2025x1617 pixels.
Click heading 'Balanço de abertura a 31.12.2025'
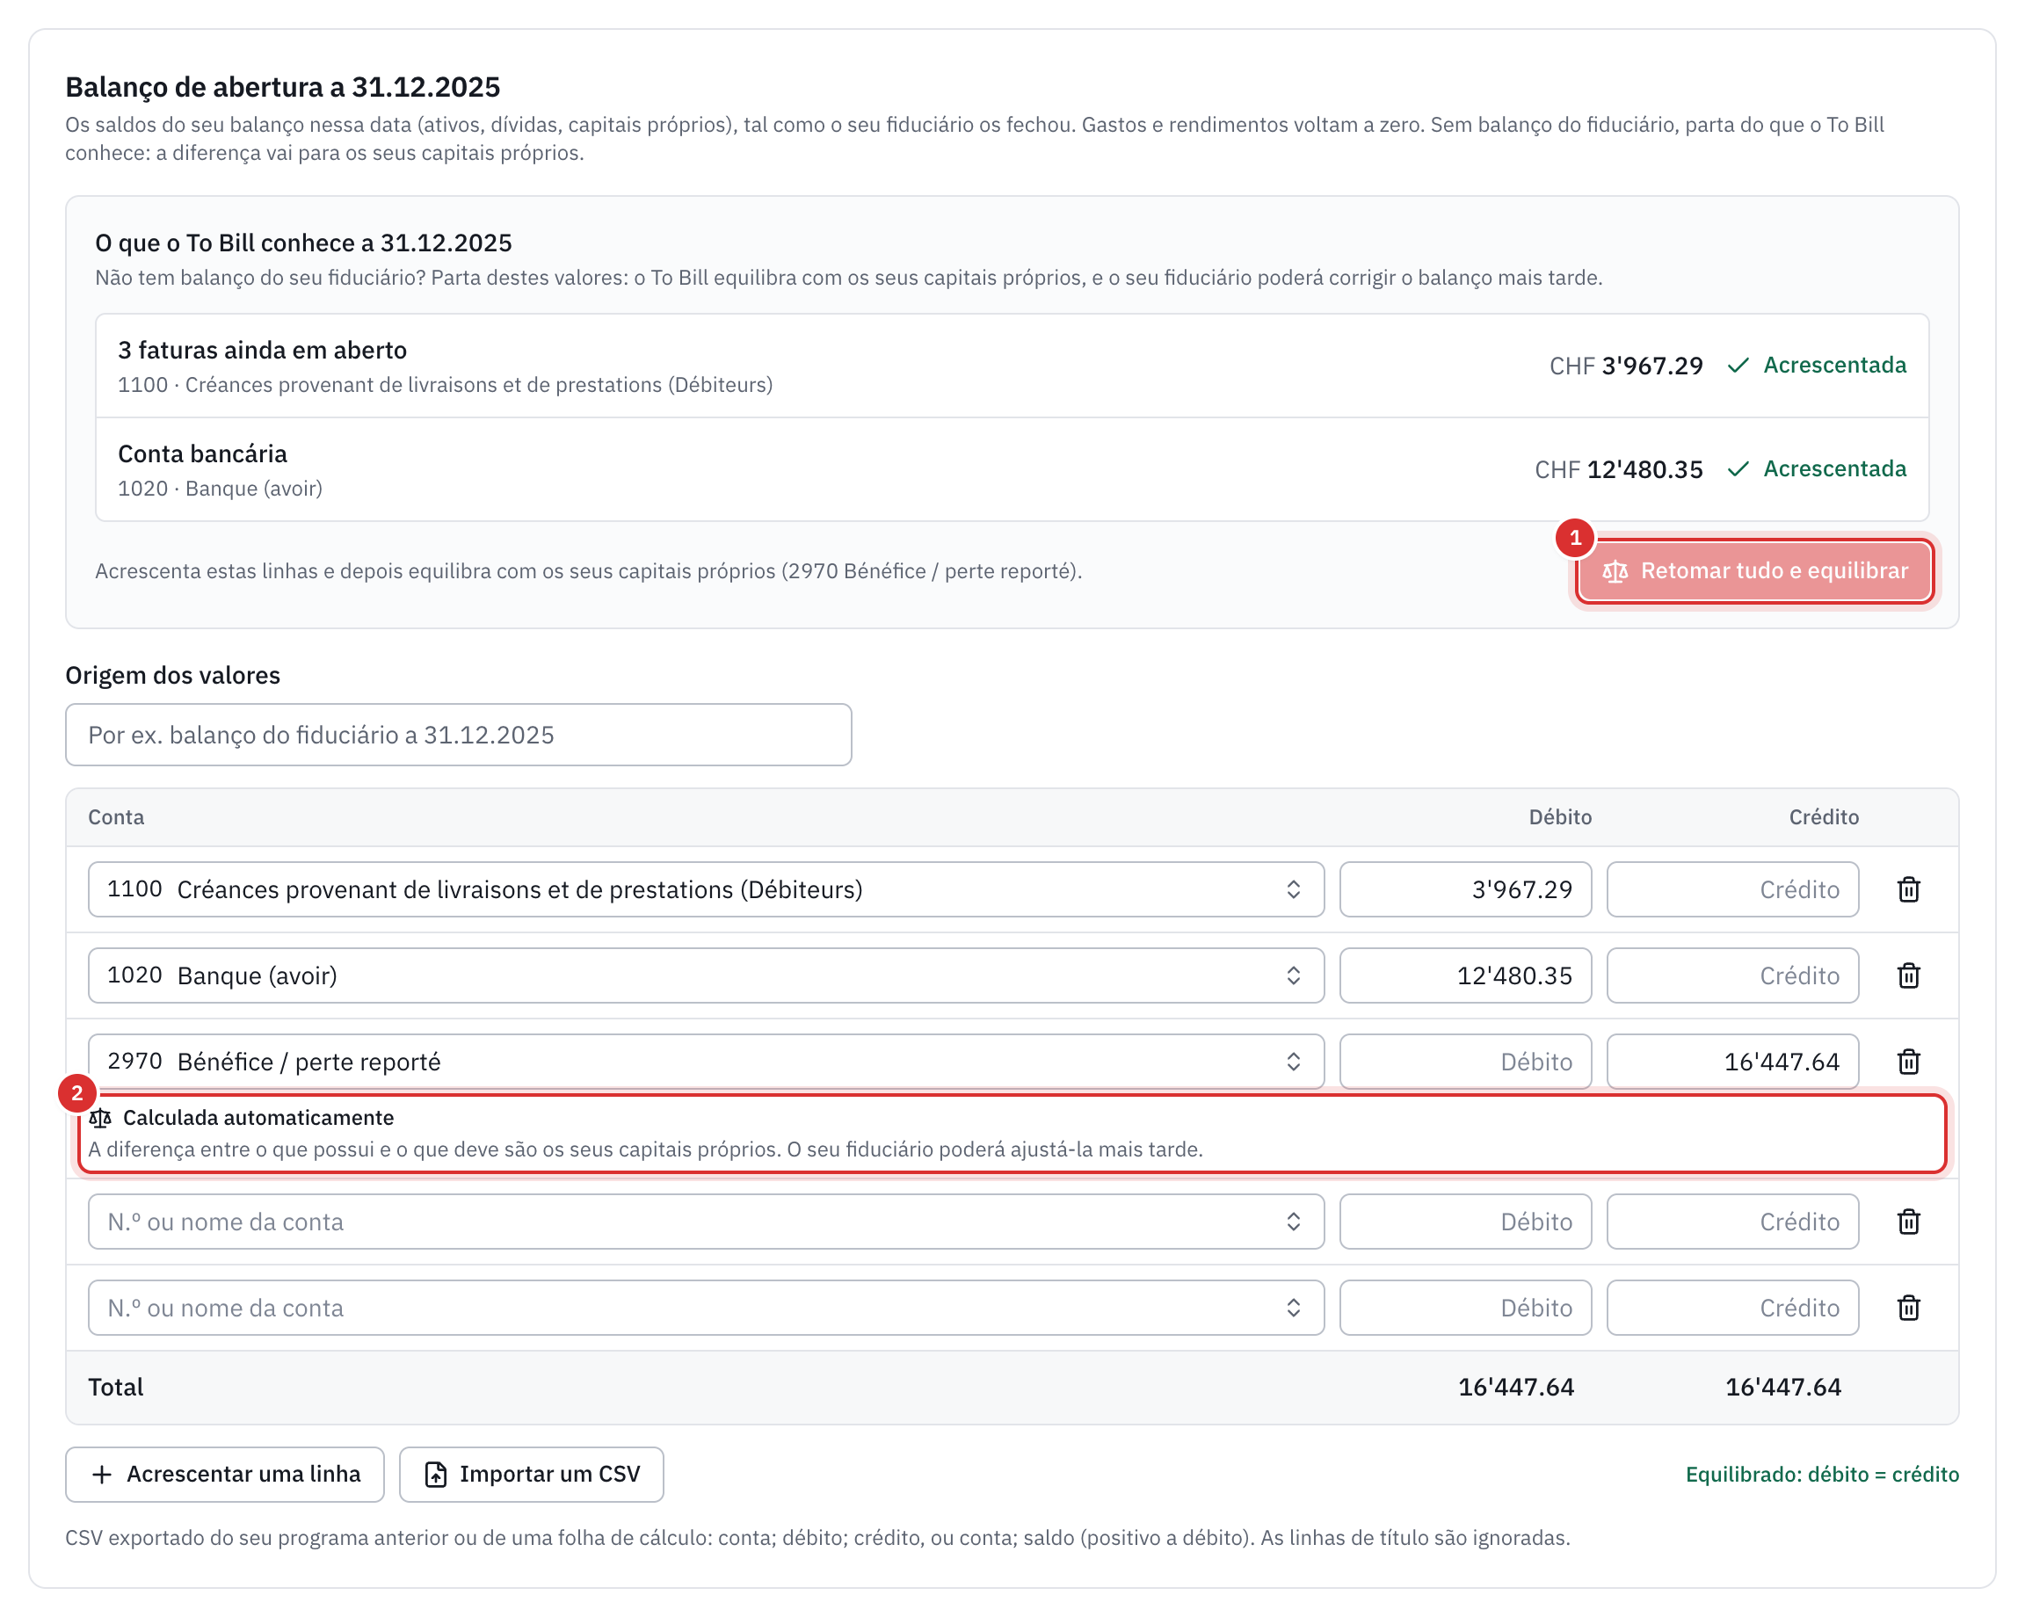(283, 87)
